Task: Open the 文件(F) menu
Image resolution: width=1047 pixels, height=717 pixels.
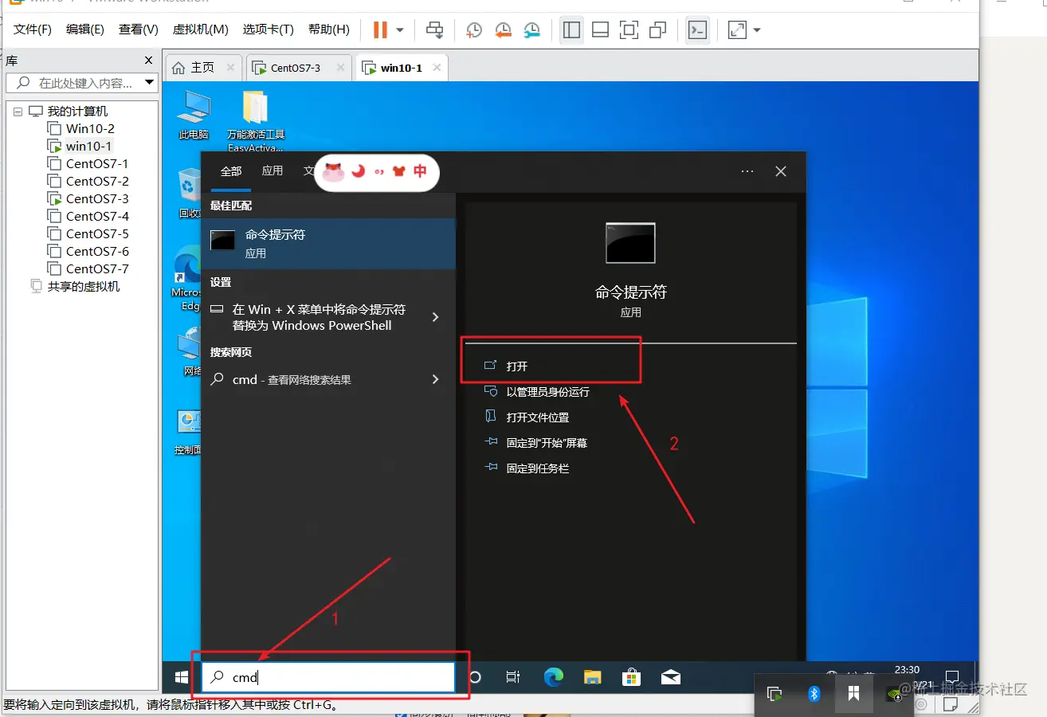Action: pyautogui.click(x=33, y=29)
